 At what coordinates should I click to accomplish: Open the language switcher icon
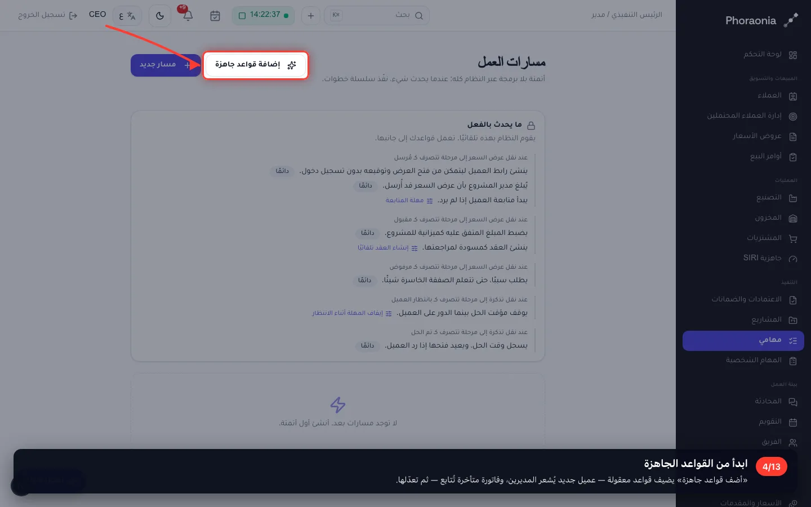click(127, 16)
